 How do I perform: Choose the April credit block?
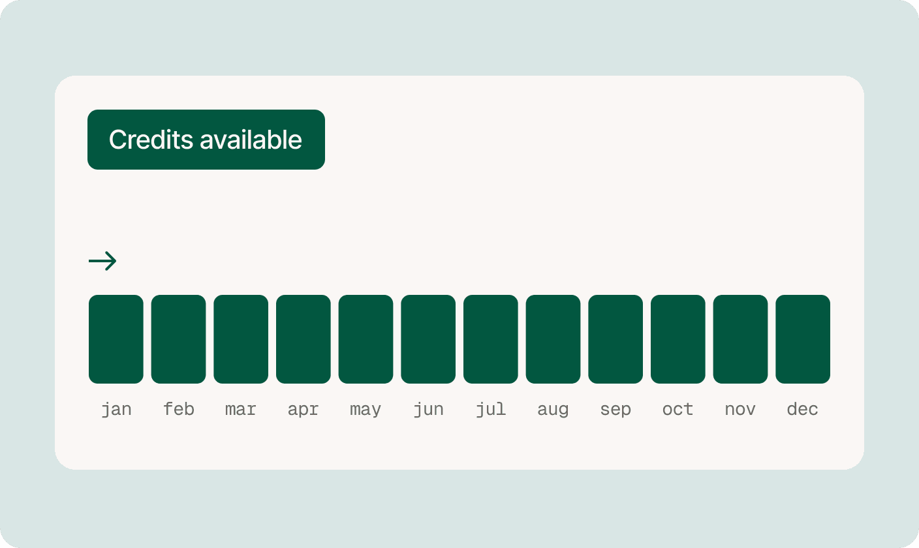tap(304, 339)
